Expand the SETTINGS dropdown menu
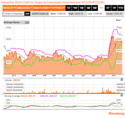The height and width of the screenshot is (118, 125). (x=58, y=8)
